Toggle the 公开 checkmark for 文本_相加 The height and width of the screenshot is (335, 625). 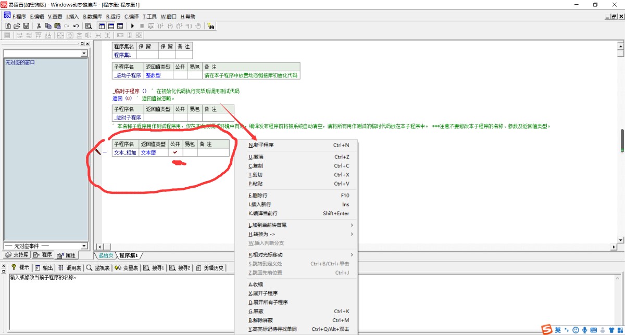pyautogui.click(x=176, y=152)
